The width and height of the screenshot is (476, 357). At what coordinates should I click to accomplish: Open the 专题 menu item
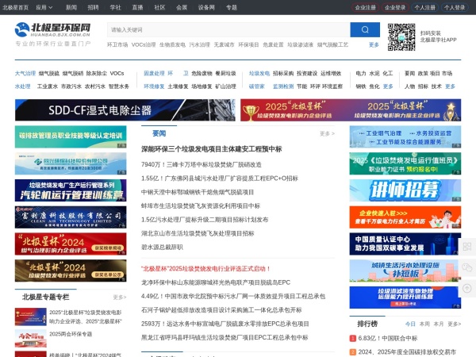pos(232,7)
